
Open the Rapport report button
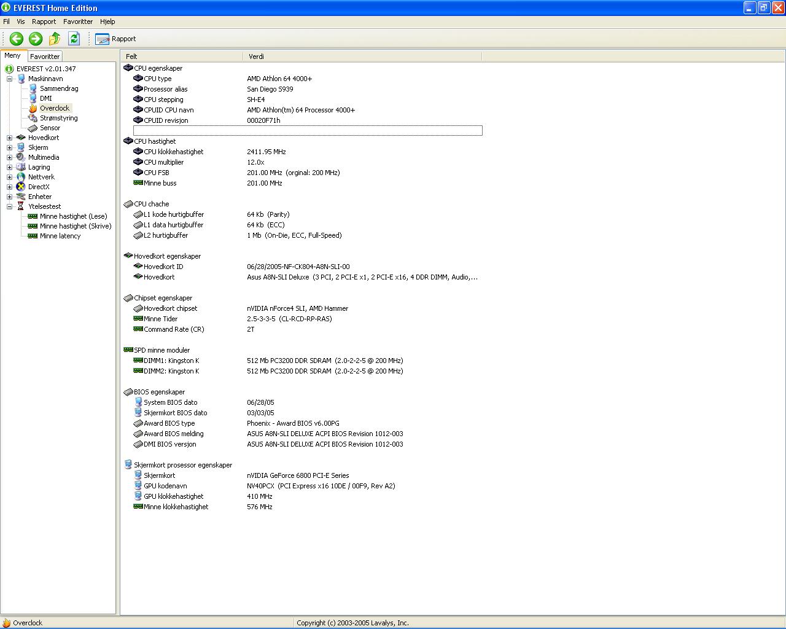pos(115,39)
